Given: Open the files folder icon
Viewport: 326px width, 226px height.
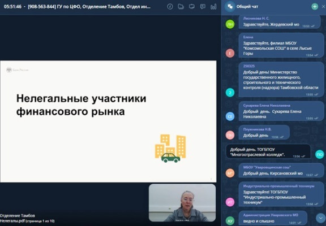Looking at the screenshot, I should point(181,7).
